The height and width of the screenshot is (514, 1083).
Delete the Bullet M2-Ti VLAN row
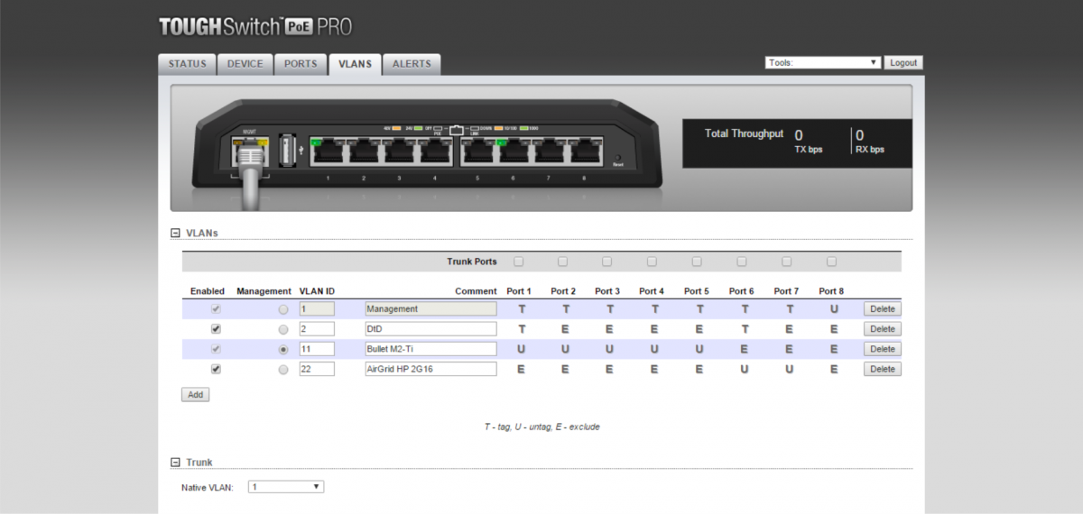tap(883, 349)
